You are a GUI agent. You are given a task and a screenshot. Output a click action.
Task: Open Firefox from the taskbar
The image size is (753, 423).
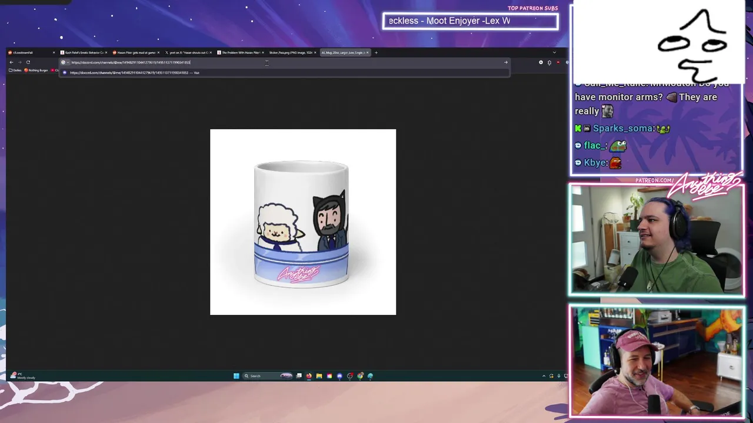click(x=309, y=376)
